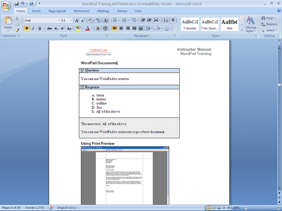
Task: Grow font size icon
Action: 77,21
